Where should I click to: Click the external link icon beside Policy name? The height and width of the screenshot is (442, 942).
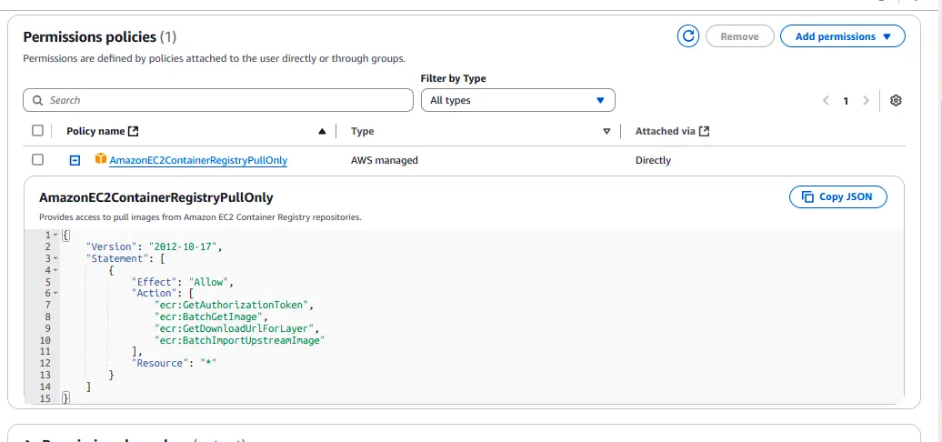pyautogui.click(x=134, y=131)
